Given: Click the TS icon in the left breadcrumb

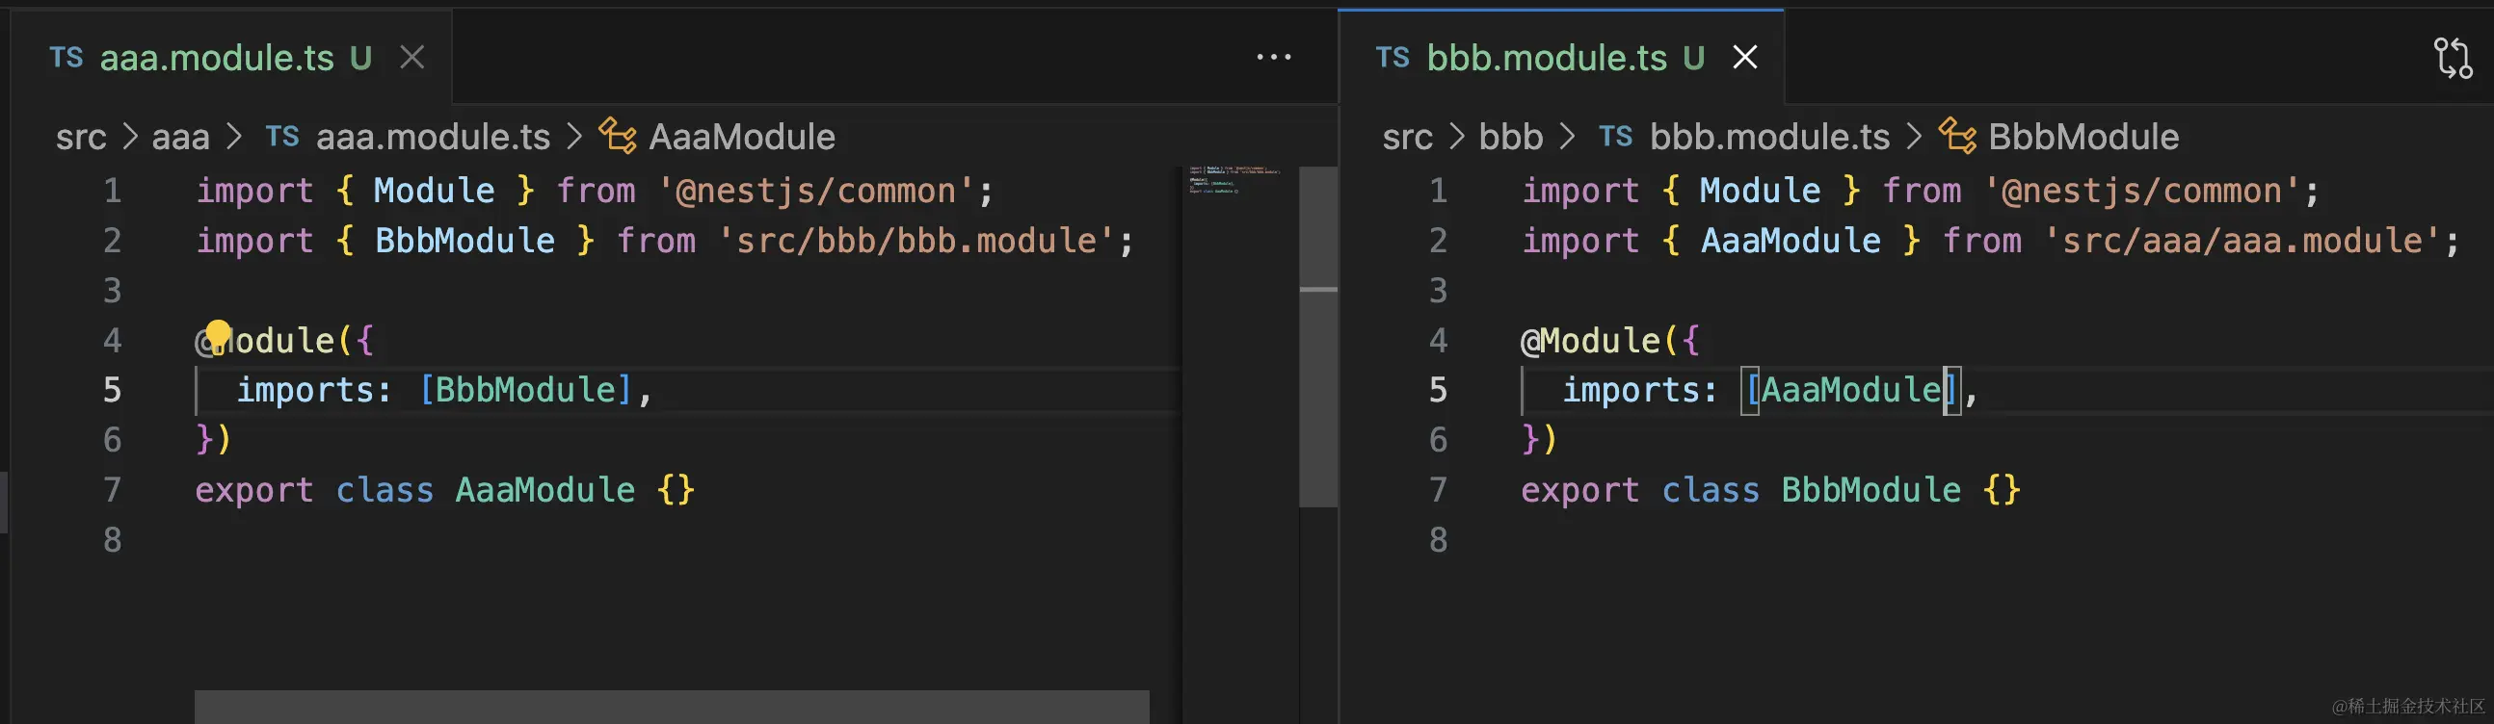Looking at the screenshot, I should click(282, 137).
